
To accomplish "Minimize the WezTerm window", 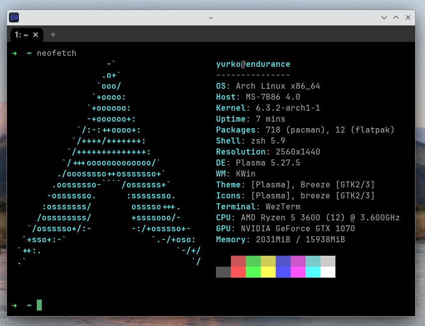I will 384,17.
